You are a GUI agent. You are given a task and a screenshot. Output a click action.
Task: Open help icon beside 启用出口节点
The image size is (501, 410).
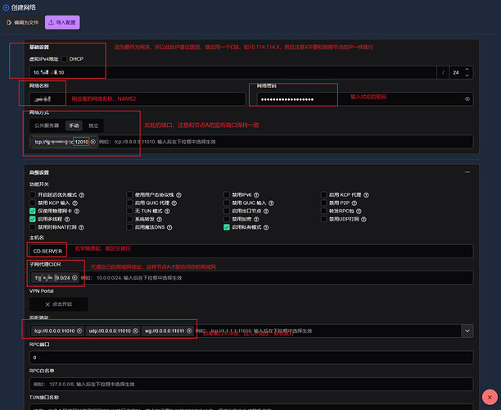pos(266,212)
